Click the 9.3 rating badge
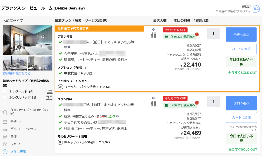The image size is (263, 156). (x=256, y=9)
